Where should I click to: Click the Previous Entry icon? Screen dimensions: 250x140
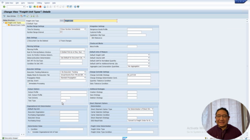[28, 16]
